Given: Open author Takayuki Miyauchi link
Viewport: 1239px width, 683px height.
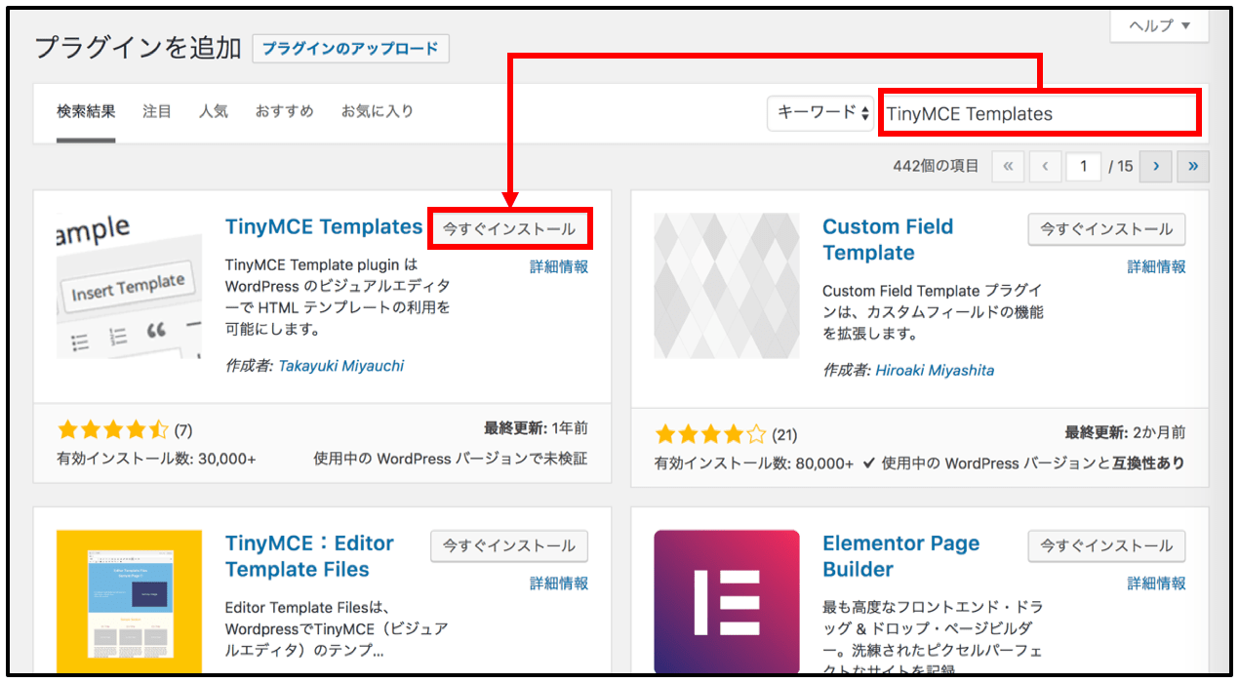Looking at the screenshot, I should [341, 366].
